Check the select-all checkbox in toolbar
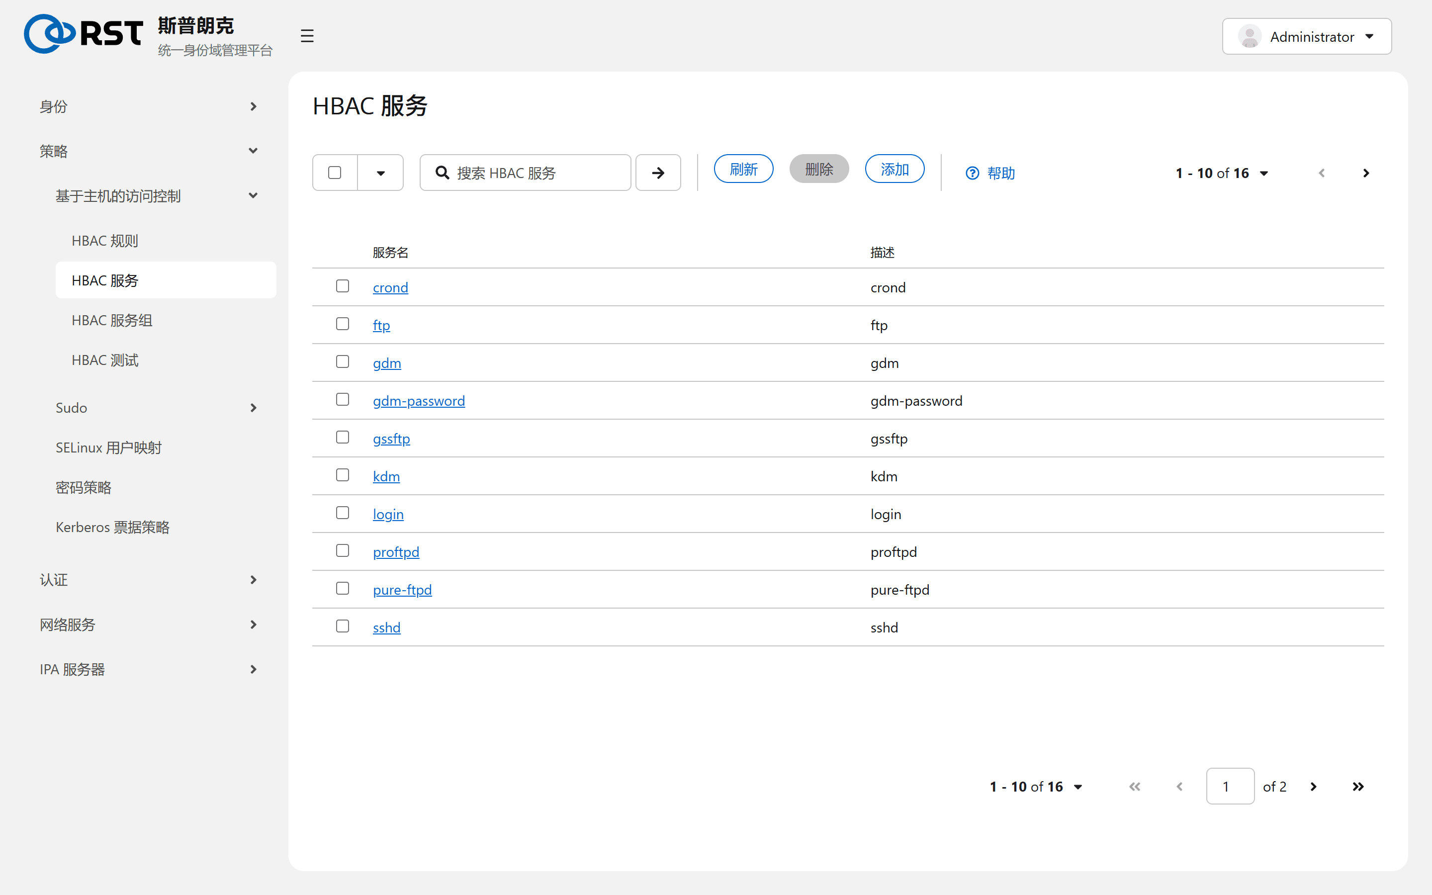Screen dimensions: 1432x895 pyautogui.click(x=334, y=172)
